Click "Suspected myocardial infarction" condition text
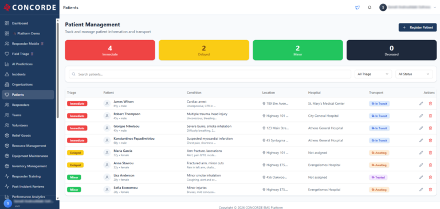Image resolution: width=440 pixels, height=209 pixels. (x=210, y=139)
